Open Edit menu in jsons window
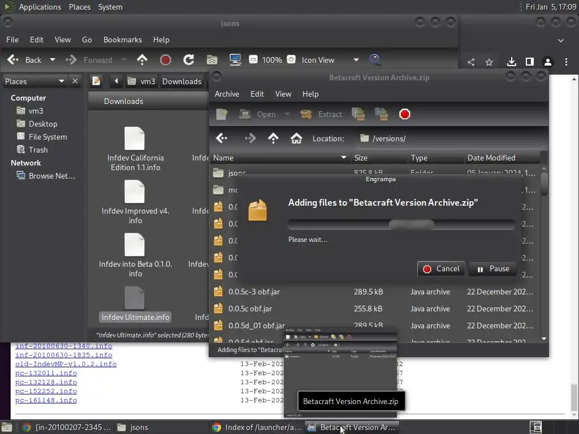 pos(37,40)
